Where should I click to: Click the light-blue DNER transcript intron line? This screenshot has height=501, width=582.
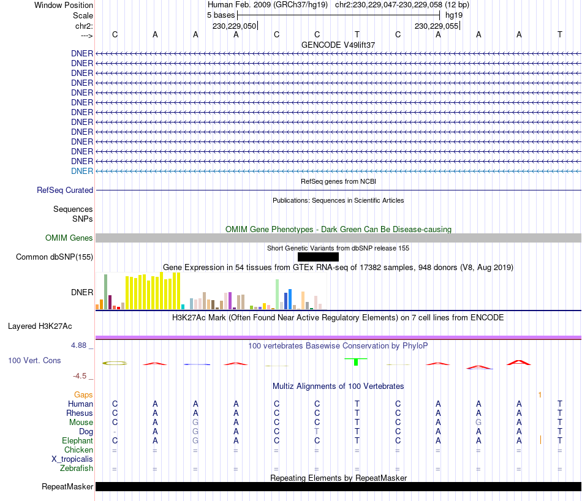point(338,171)
